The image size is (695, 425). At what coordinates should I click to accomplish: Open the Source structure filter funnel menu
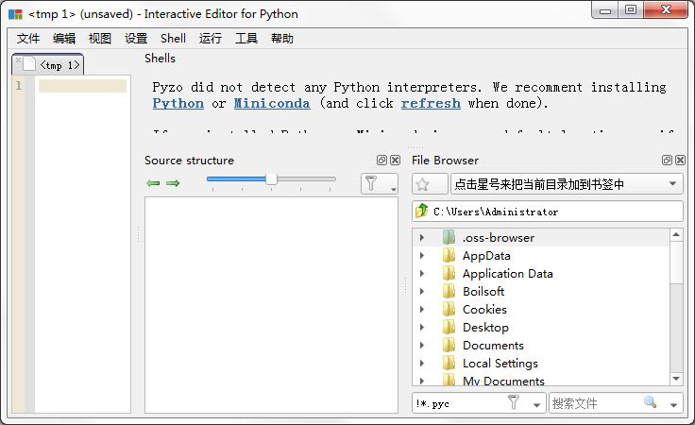[378, 184]
